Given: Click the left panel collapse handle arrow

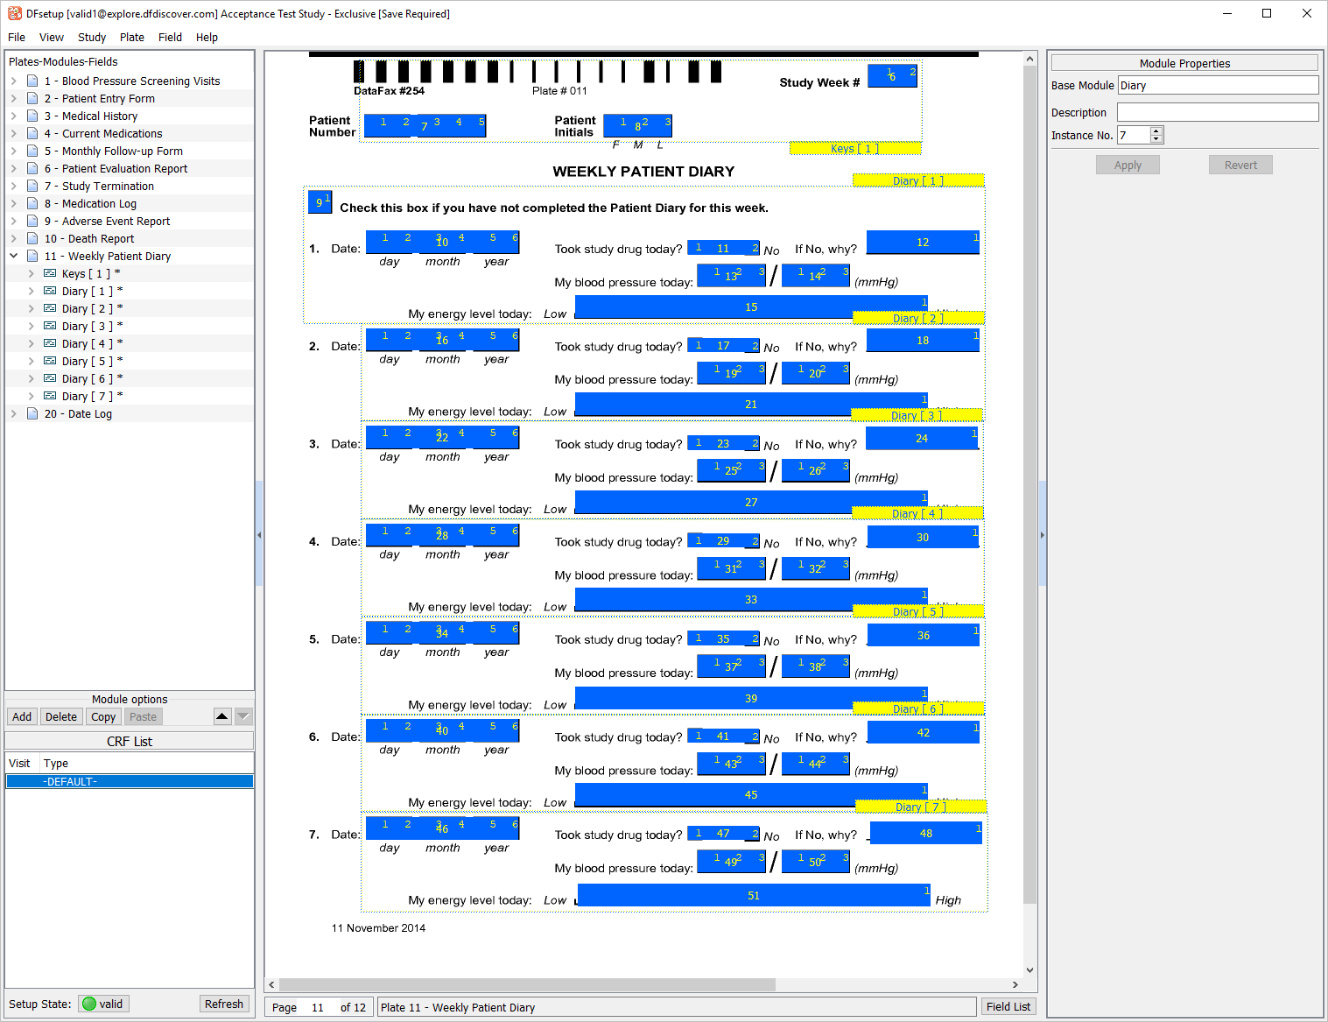Looking at the screenshot, I should (259, 534).
